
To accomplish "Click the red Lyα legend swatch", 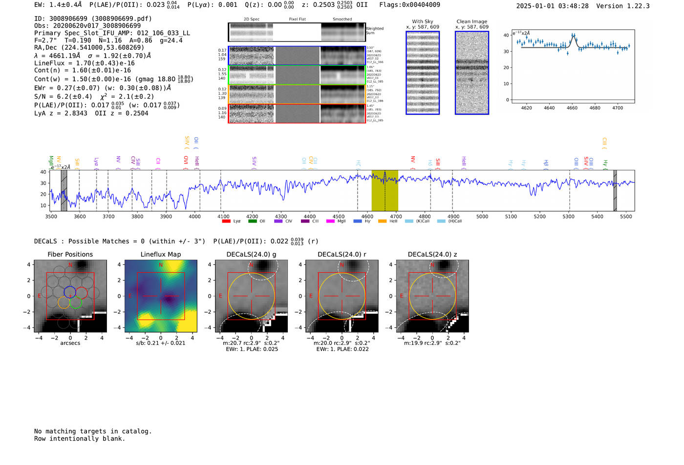I will [226, 221].
